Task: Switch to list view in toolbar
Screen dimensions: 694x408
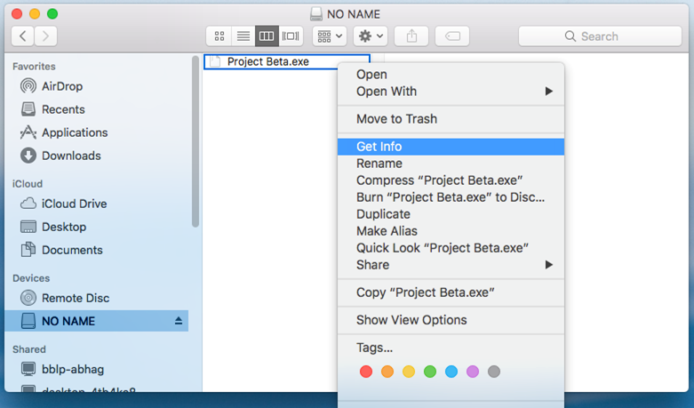Action: coord(243,36)
